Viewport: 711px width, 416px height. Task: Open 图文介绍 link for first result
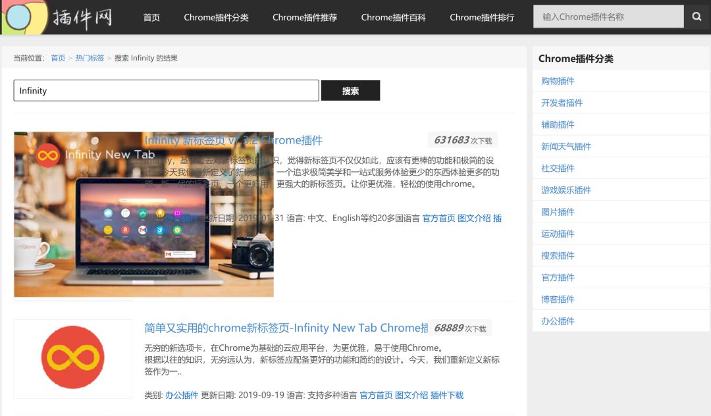pos(474,219)
